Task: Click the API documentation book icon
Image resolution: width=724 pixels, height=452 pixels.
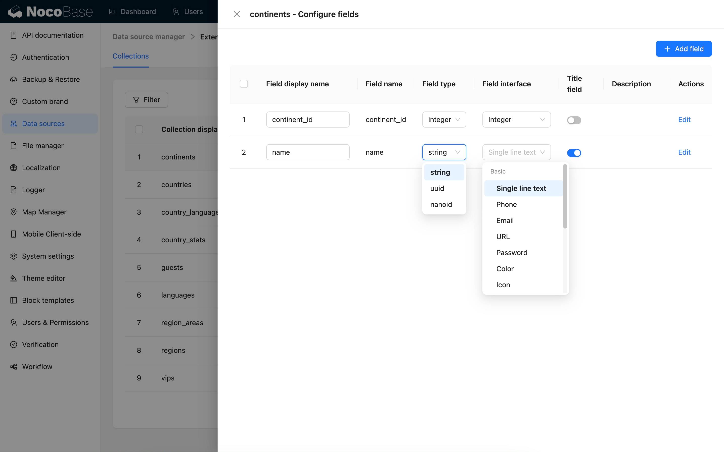Action: [x=14, y=35]
